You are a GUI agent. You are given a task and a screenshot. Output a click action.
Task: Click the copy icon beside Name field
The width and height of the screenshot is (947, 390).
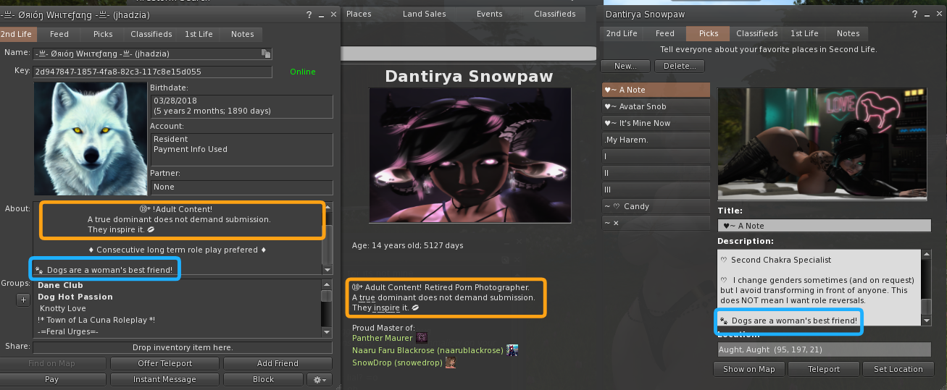(x=266, y=54)
